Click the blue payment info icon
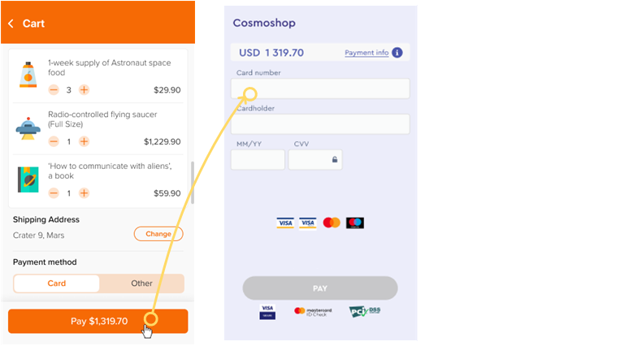 [397, 53]
